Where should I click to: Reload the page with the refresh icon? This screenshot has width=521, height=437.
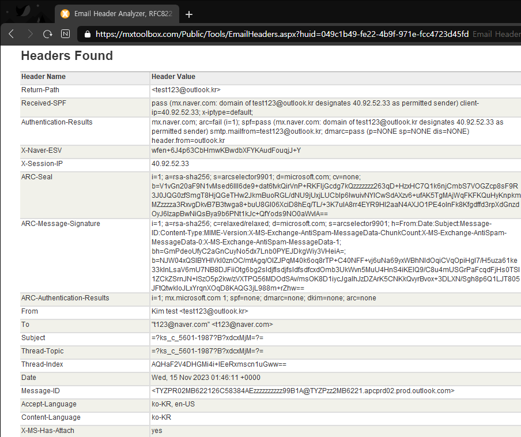click(47, 34)
